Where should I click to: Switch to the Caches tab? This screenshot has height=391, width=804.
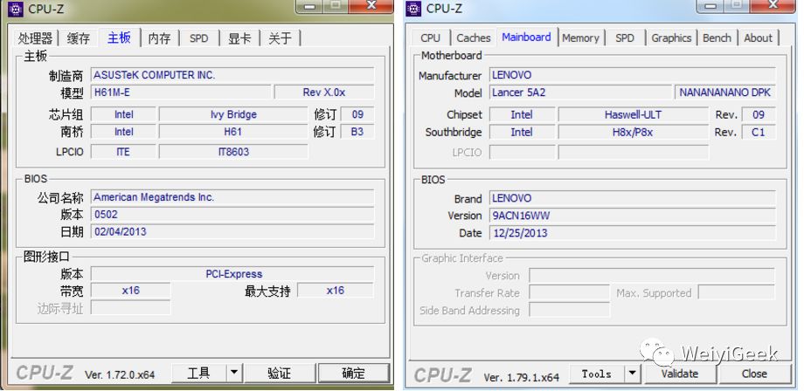coord(474,38)
